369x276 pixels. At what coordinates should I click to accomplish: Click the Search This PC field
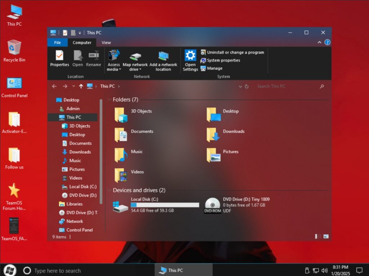point(285,86)
